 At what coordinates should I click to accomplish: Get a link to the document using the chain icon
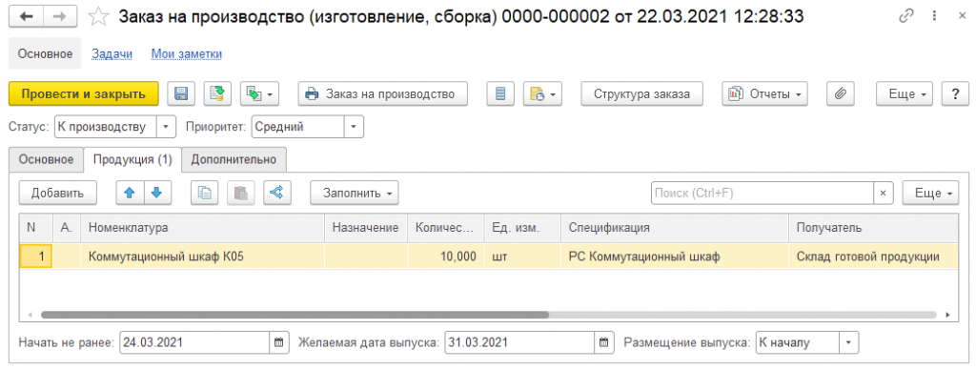[907, 17]
